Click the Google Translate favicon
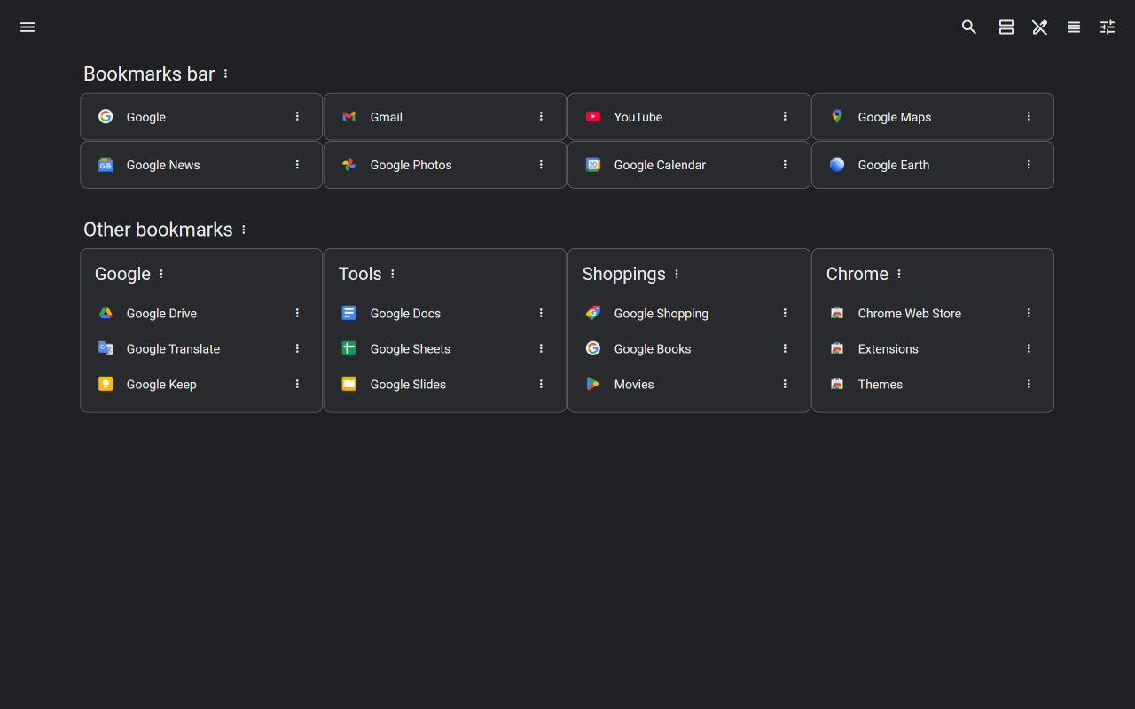The width and height of the screenshot is (1135, 709). (106, 348)
